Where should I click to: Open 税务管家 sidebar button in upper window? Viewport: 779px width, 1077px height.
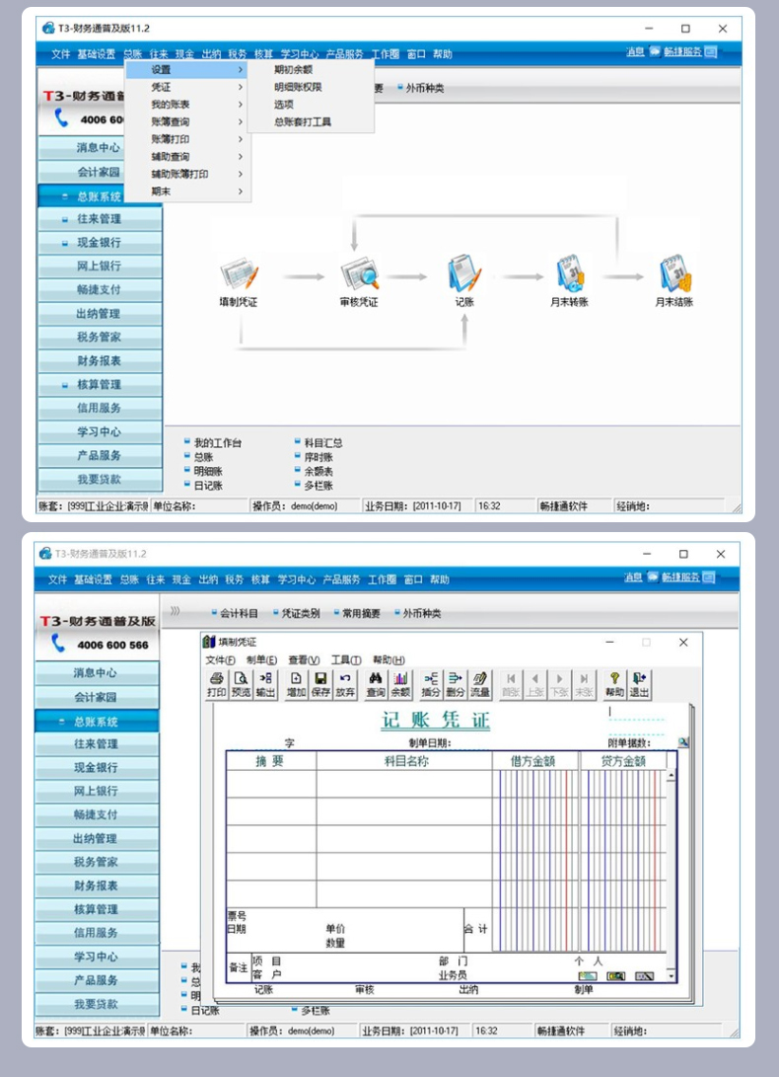click(100, 338)
